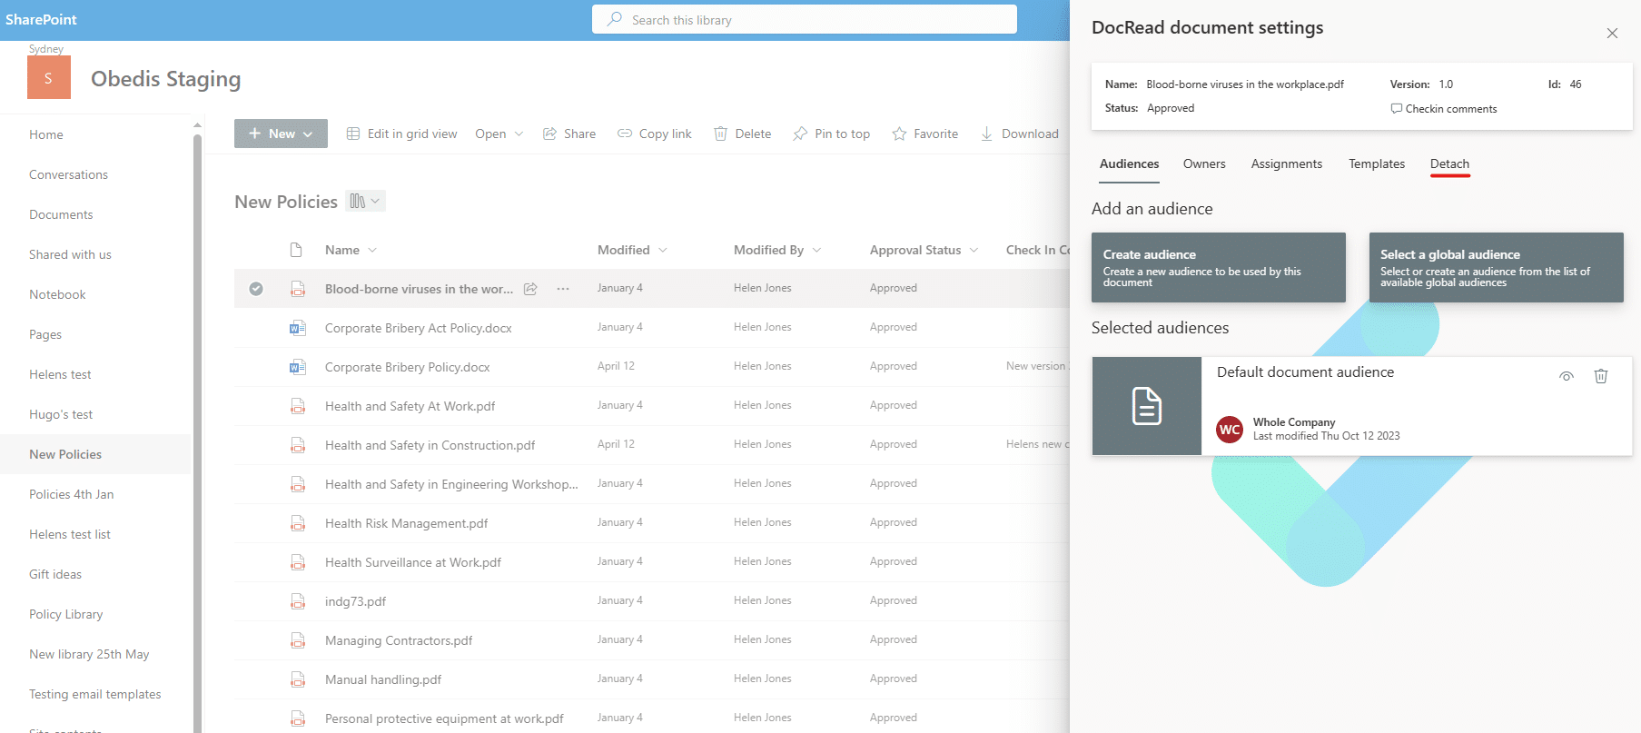Click the PDF icon for Health Risk Management
Screen dimensions: 1641x733
pyautogui.click(x=297, y=523)
